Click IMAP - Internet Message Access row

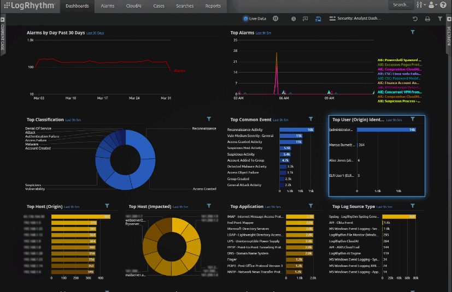(x=271, y=217)
